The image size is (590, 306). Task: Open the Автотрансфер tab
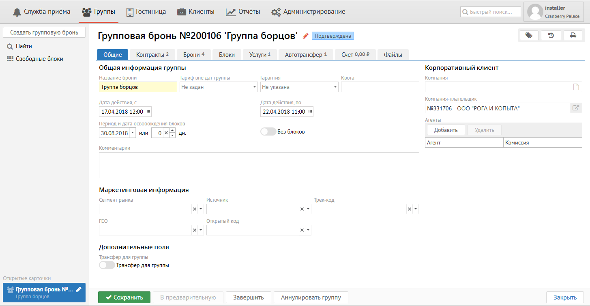tap(305, 55)
